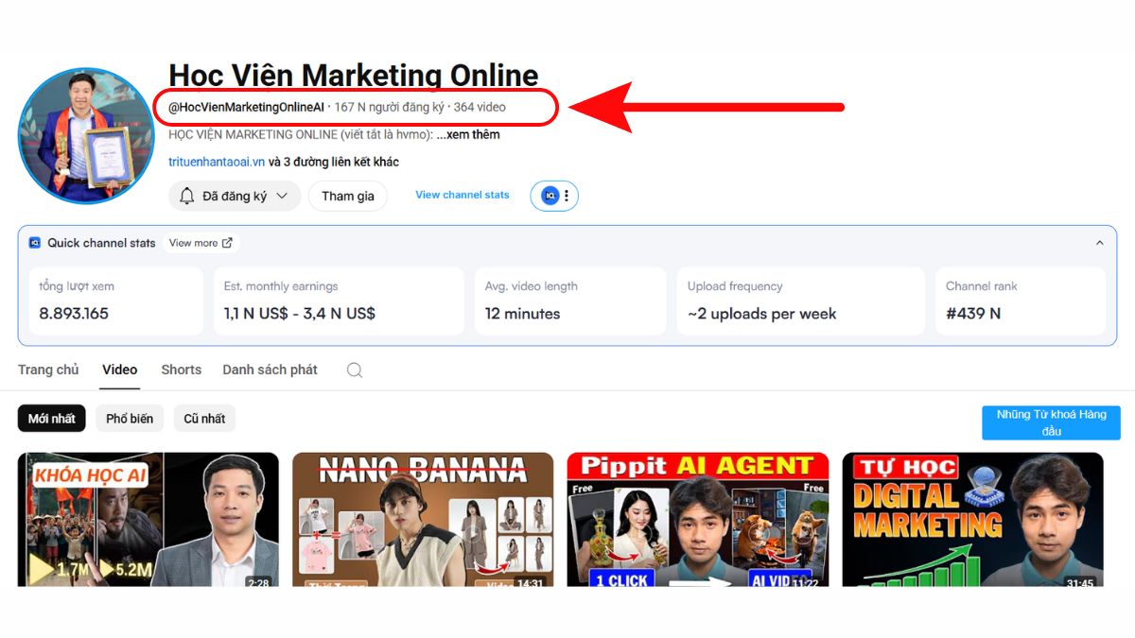
Task: Open the Shorts tab
Action: [x=181, y=370]
